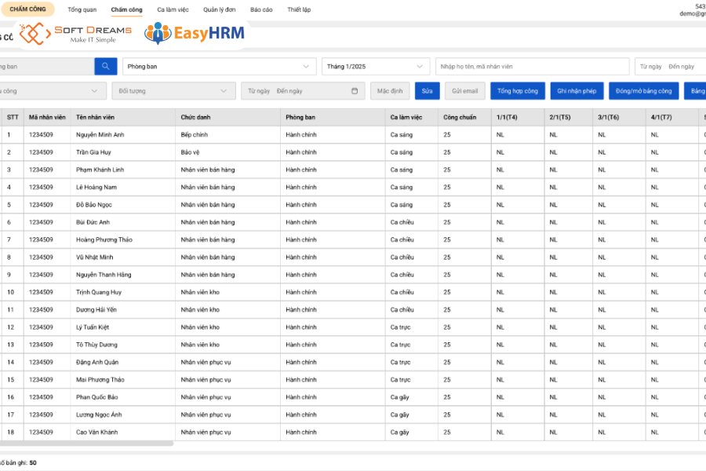The height and width of the screenshot is (471, 706).
Task: Click the Từ ngày Đến ngày field beside Đối tượng
Action: coord(303,91)
